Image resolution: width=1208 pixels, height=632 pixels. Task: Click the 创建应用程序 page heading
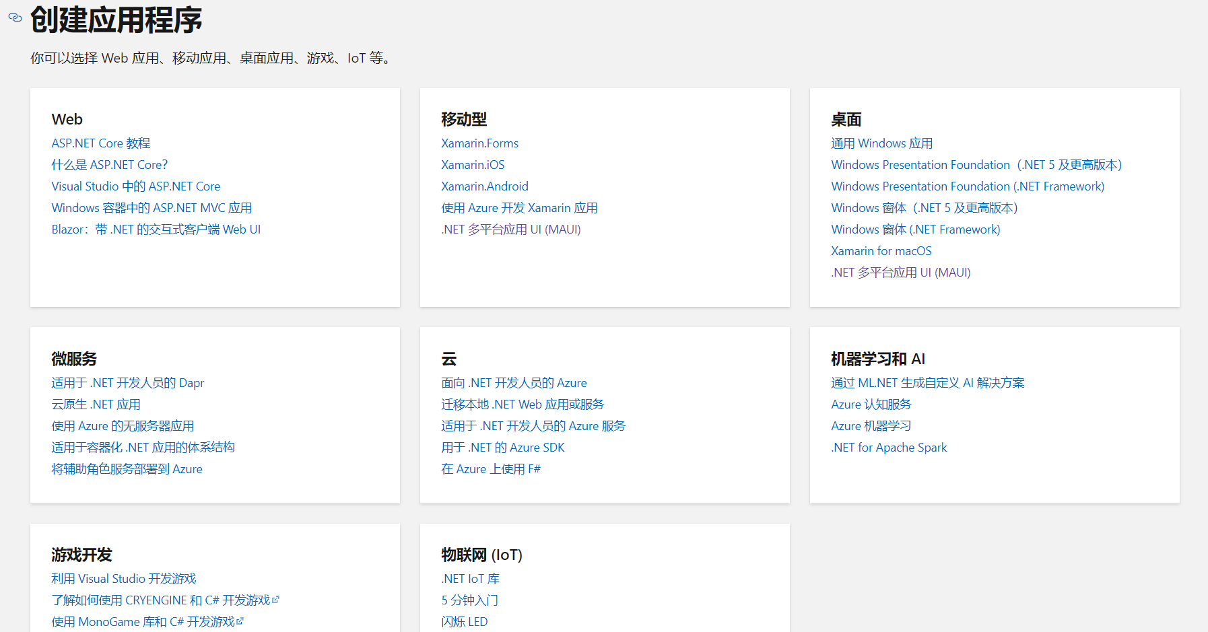pyautogui.click(x=116, y=20)
